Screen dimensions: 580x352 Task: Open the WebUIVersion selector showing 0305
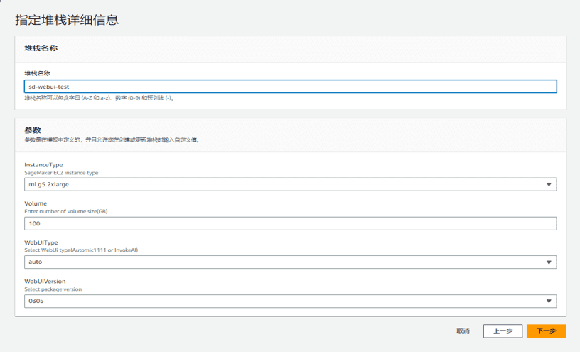[x=284, y=301]
